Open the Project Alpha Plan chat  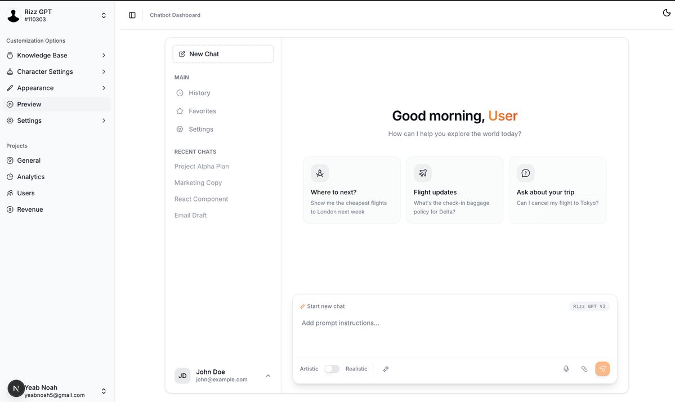pos(202,167)
